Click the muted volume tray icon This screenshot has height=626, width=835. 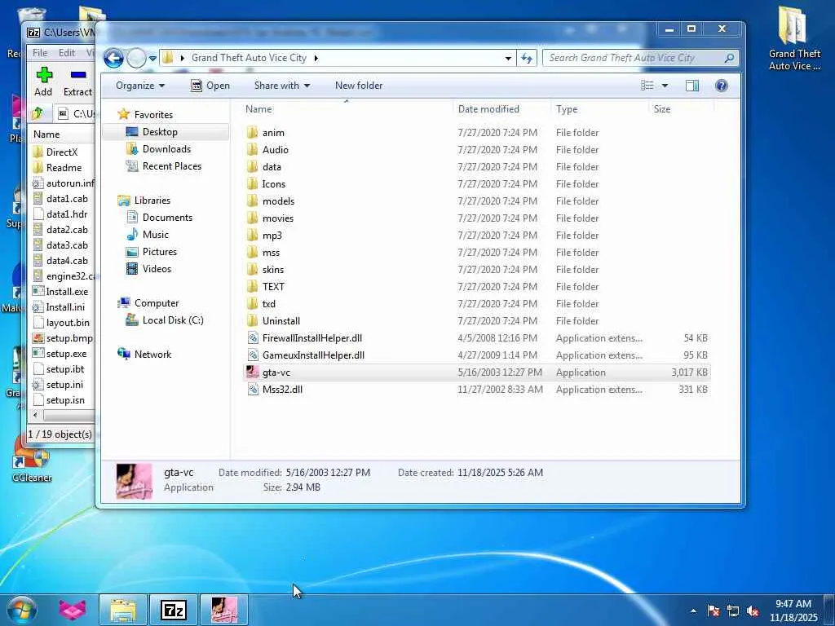click(x=753, y=611)
